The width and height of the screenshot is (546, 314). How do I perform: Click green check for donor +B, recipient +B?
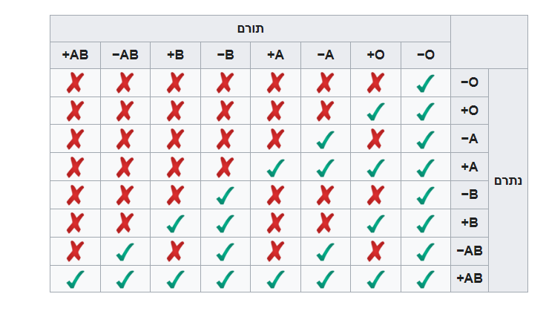click(175, 223)
